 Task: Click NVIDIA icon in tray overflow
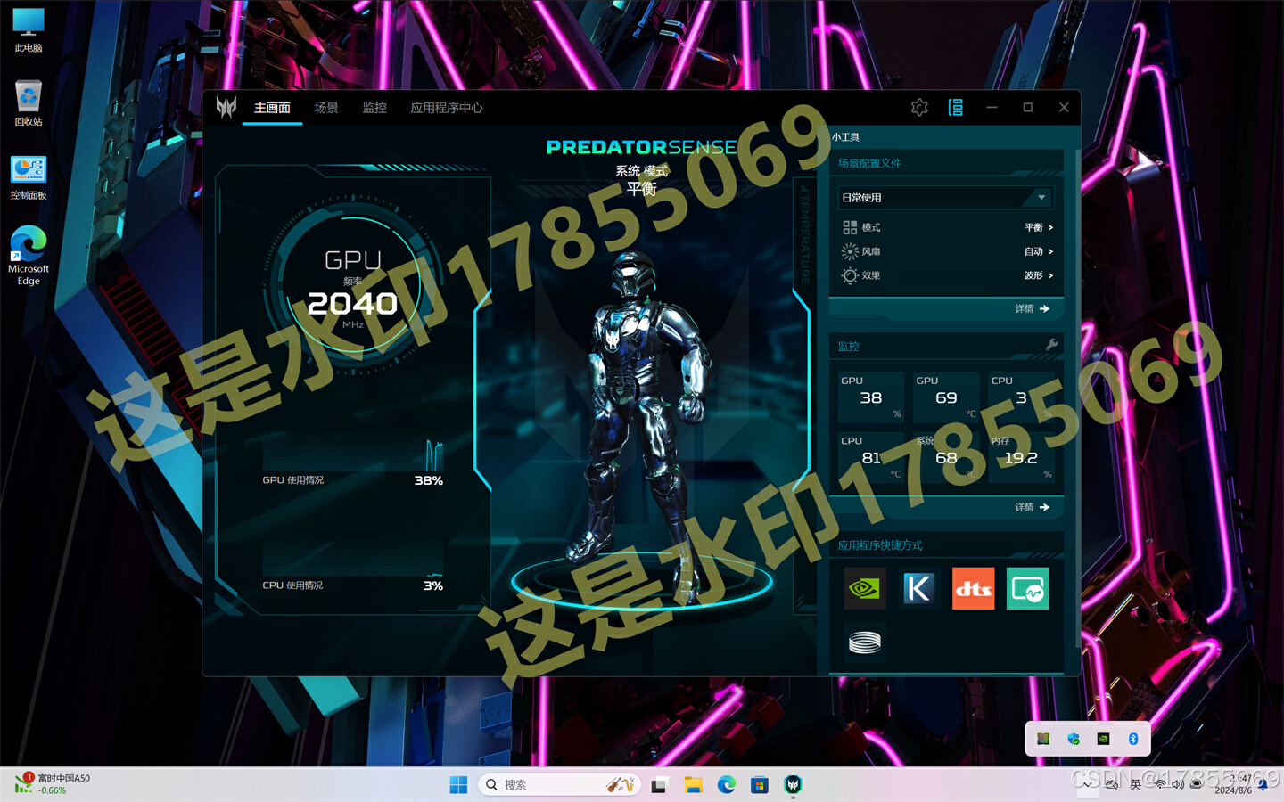pyautogui.click(x=1103, y=739)
